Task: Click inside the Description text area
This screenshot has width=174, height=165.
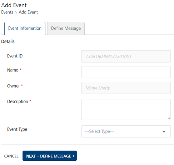Action: click(126, 109)
